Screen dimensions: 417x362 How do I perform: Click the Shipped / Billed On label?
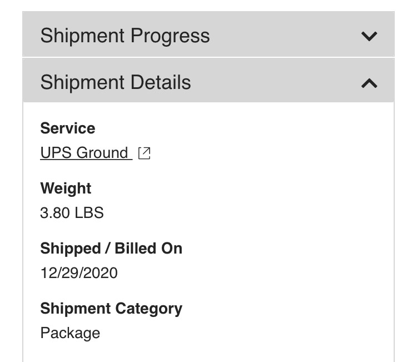click(111, 249)
